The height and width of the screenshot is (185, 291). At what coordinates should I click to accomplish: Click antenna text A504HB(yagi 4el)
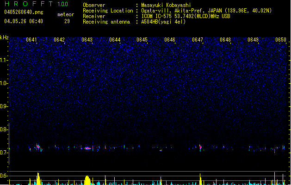(163, 22)
